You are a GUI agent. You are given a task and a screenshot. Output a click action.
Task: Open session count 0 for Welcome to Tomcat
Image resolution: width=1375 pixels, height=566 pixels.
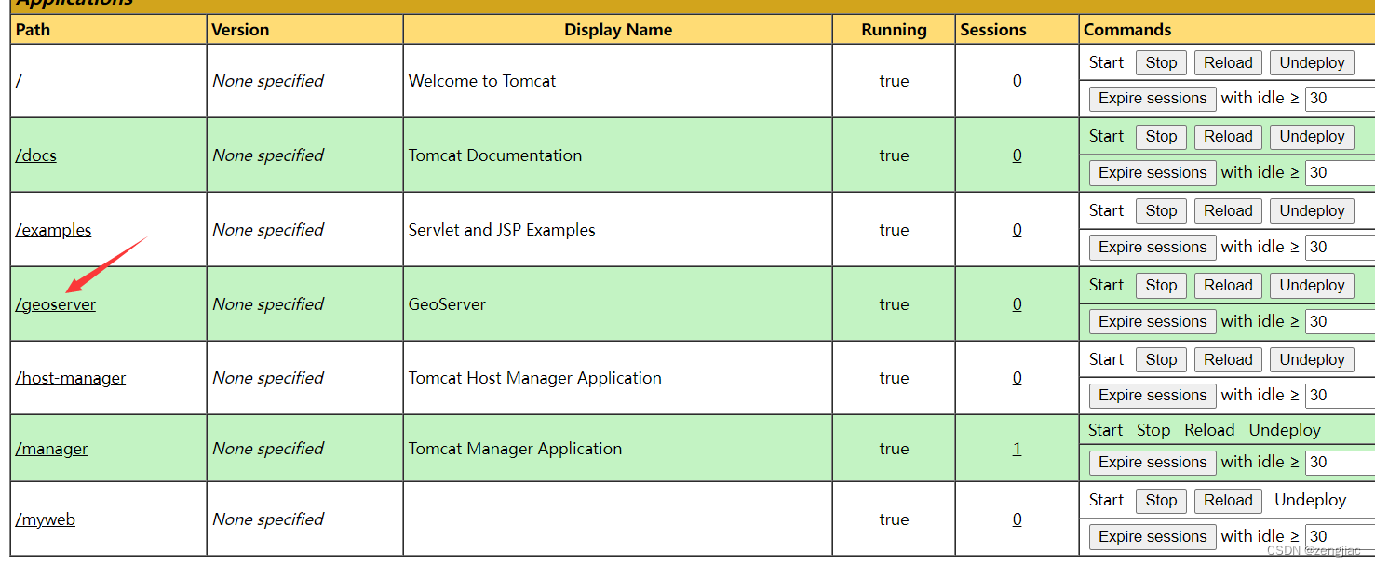[1017, 81]
